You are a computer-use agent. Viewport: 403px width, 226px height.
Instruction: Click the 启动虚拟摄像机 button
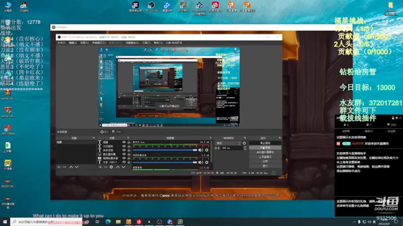click(x=265, y=152)
